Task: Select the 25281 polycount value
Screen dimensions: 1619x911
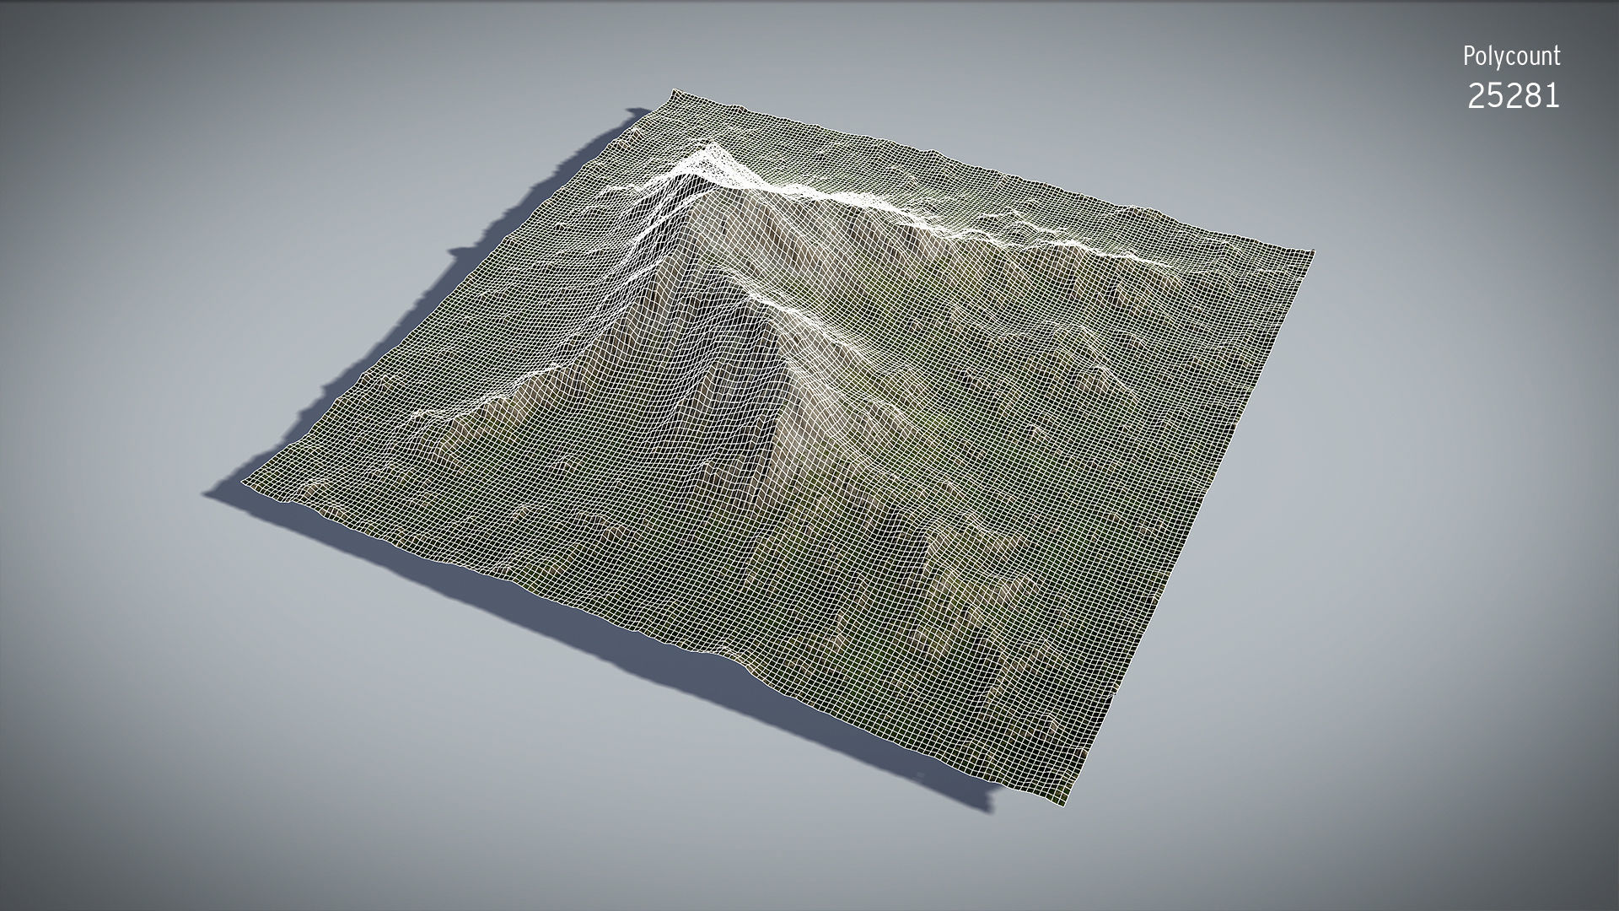Action: (1514, 96)
